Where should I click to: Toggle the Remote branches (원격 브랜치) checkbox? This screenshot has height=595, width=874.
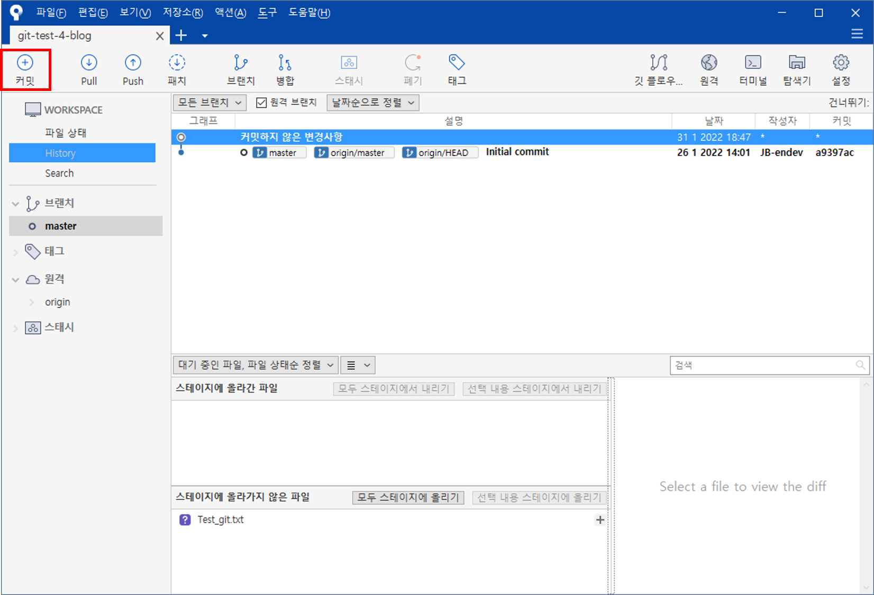(x=261, y=103)
